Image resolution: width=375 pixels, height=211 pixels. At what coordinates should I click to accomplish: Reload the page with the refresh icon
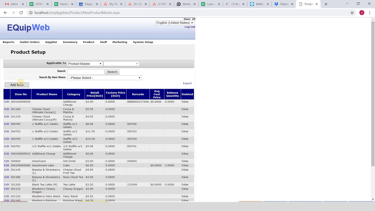(21, 13)
